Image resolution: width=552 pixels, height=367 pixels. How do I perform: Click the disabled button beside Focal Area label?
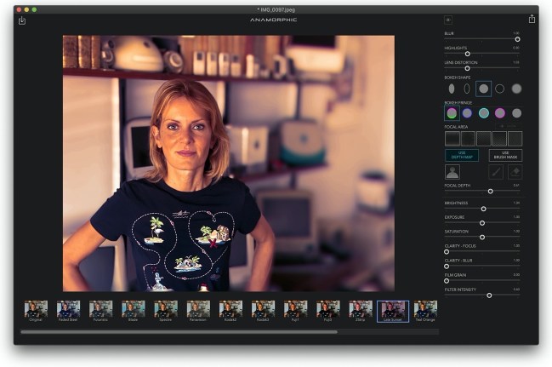click(x=509, y=126)
